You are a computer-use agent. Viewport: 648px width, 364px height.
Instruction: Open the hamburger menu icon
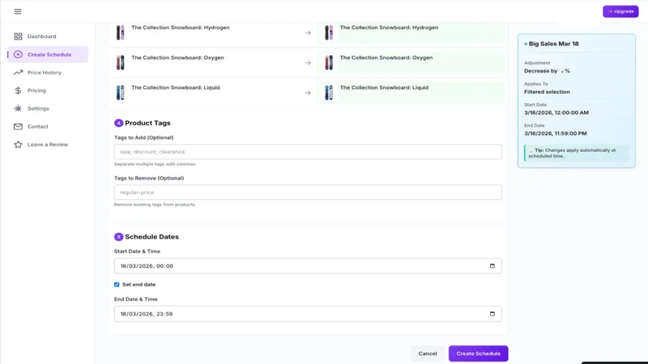click(x=18, y=11)
